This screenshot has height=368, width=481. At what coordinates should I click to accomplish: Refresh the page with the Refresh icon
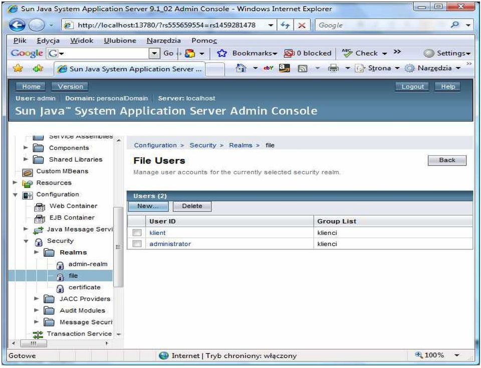[285, 25]
